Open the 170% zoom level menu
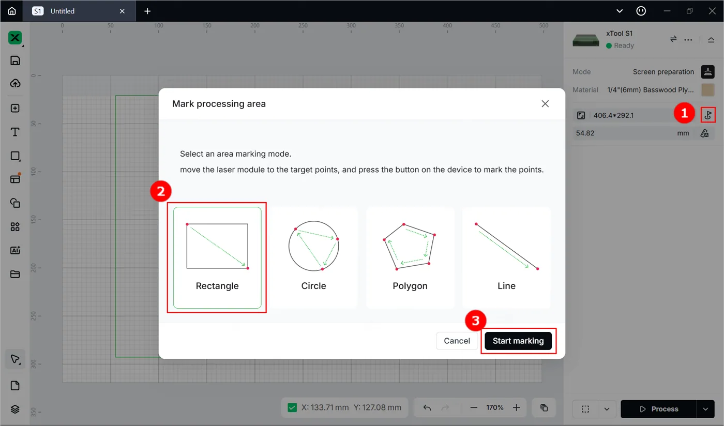The height and width of the screenshot is (426, 724). click(495, 407)
